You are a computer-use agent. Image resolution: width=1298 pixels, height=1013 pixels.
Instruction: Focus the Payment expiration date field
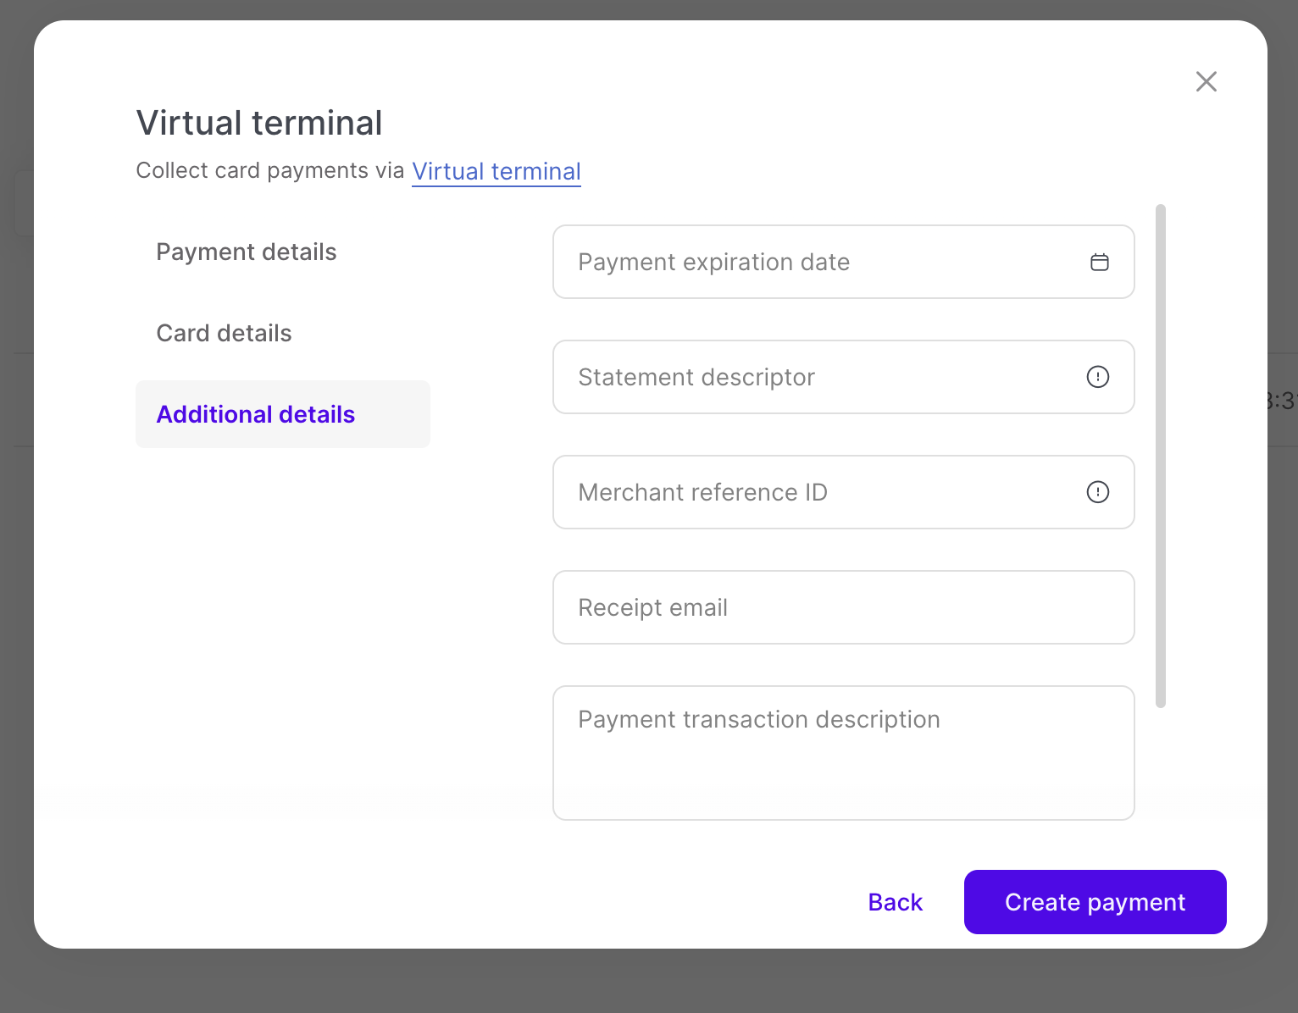coord(813,263)
